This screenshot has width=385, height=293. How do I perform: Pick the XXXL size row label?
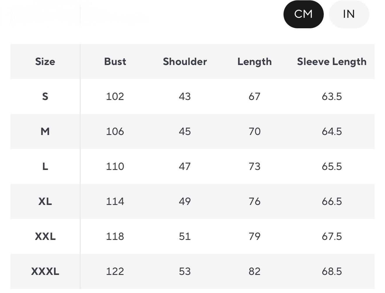(x=45, y=271)
